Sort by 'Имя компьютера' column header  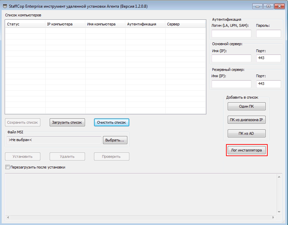coord(105,24)
